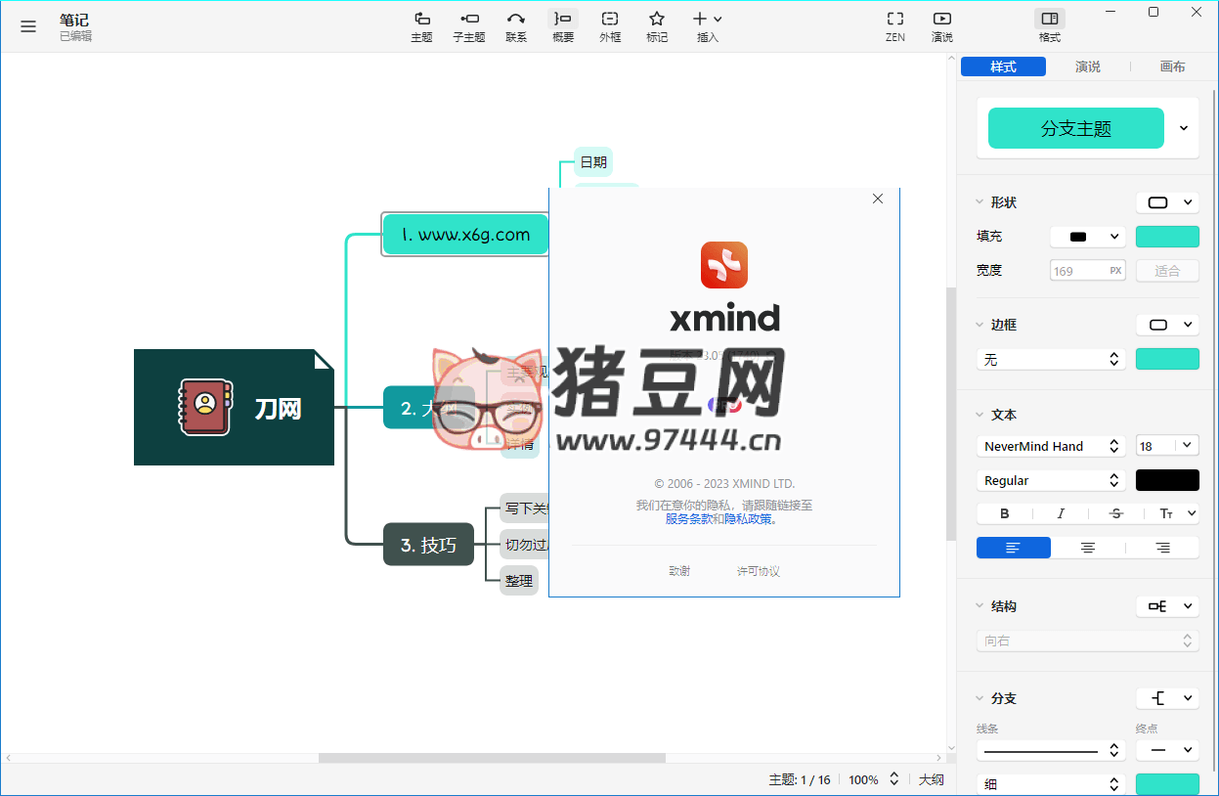
Task: Toggle italic text formatting
Action: (1060, 513)
